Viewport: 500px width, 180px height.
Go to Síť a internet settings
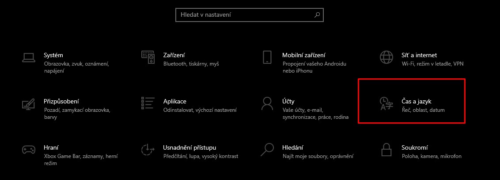coord(419,55)
